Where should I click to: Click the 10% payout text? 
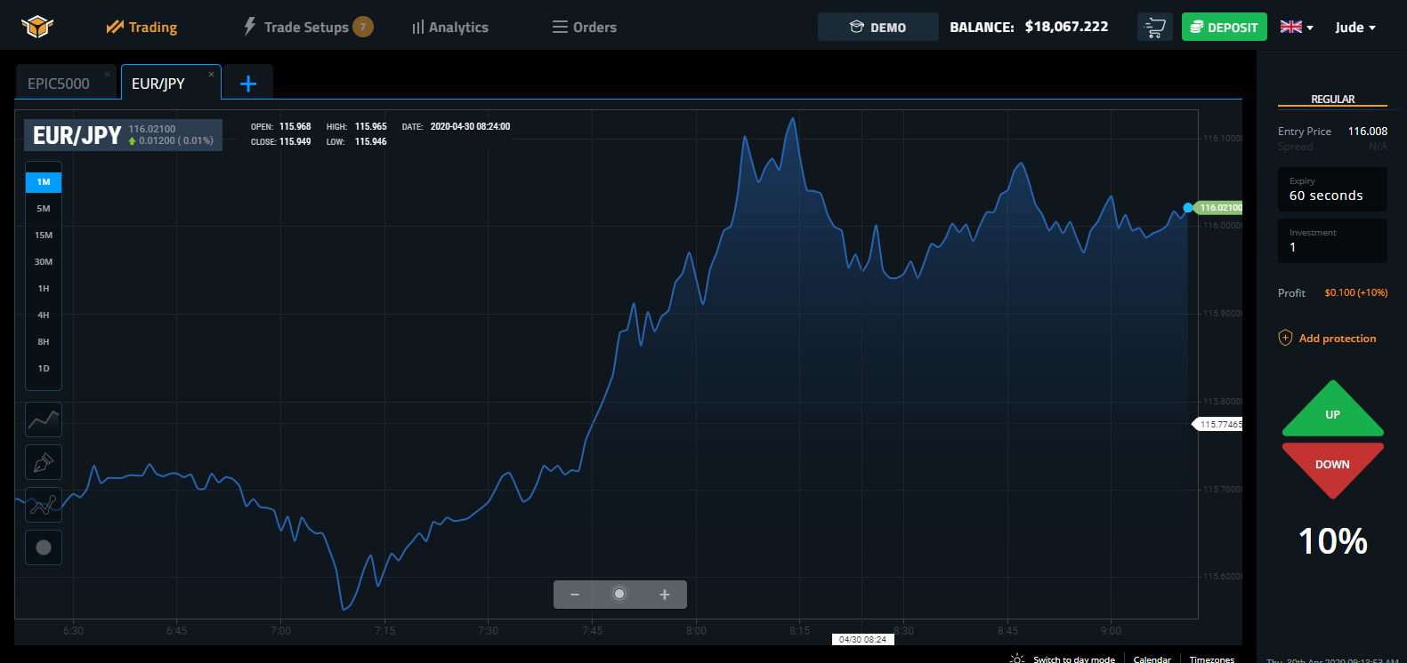tap(1332, 541)
